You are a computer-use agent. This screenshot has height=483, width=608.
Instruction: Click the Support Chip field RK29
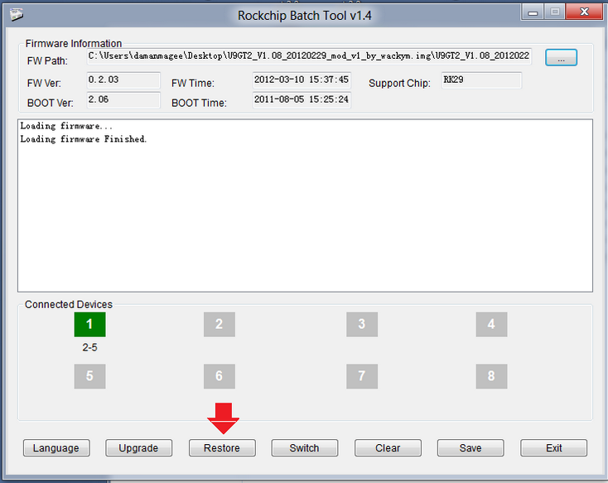pos(481,80)
